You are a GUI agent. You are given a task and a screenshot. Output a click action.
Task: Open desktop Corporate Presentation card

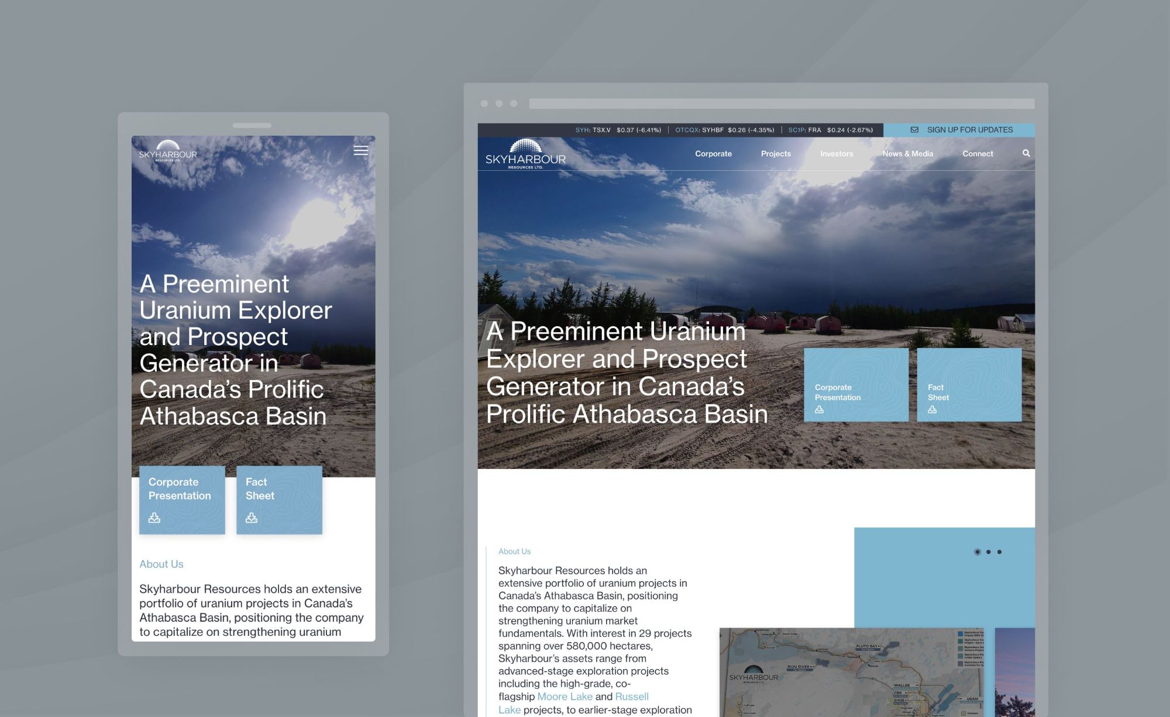coord(856,385)
